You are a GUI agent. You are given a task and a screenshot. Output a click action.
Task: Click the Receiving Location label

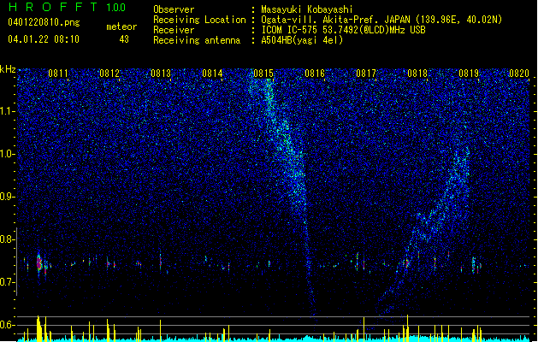pyautogui.click(x=199, y=20)
